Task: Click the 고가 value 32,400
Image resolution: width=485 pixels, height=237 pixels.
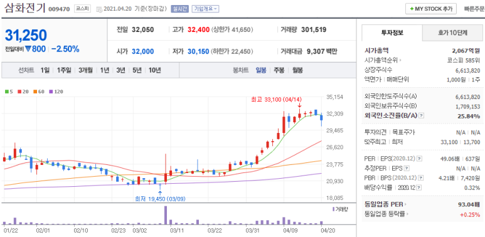Action: tap(198, 30)
